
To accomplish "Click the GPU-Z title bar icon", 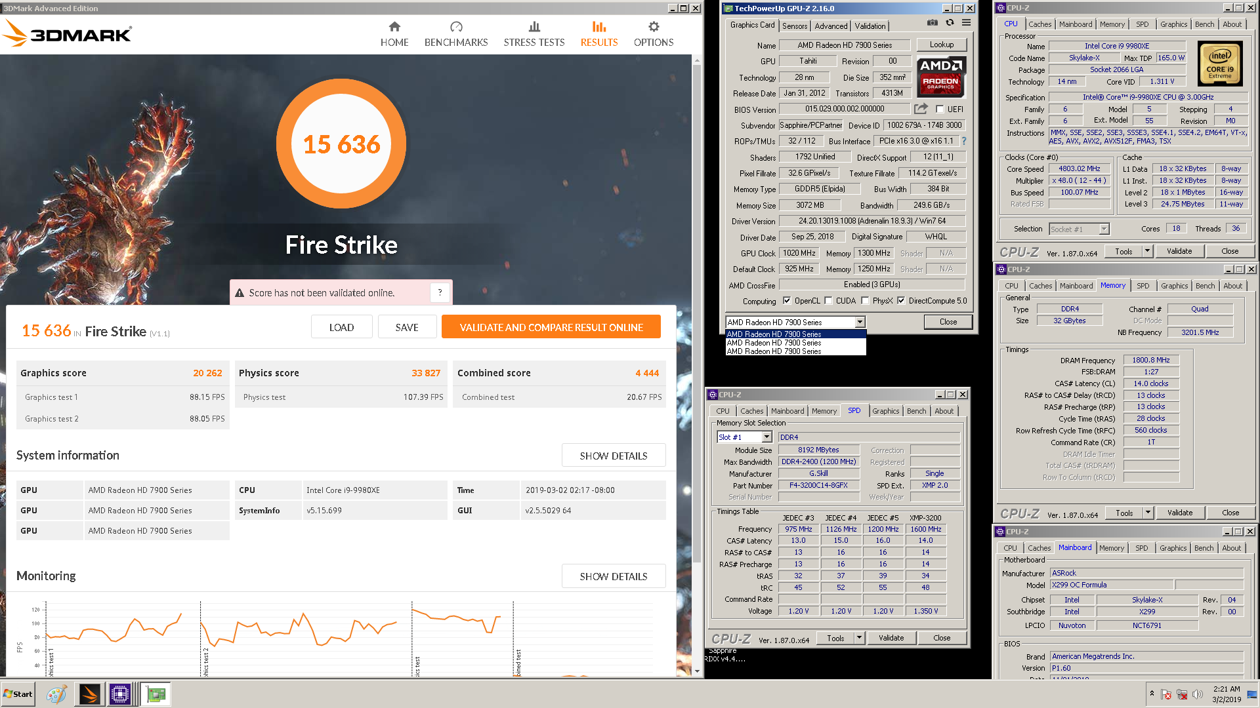I will [x=727, y=9].
